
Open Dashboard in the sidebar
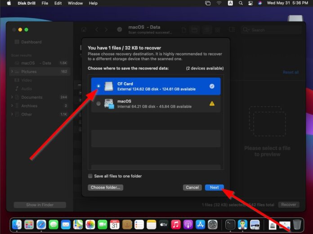point(28,42)
